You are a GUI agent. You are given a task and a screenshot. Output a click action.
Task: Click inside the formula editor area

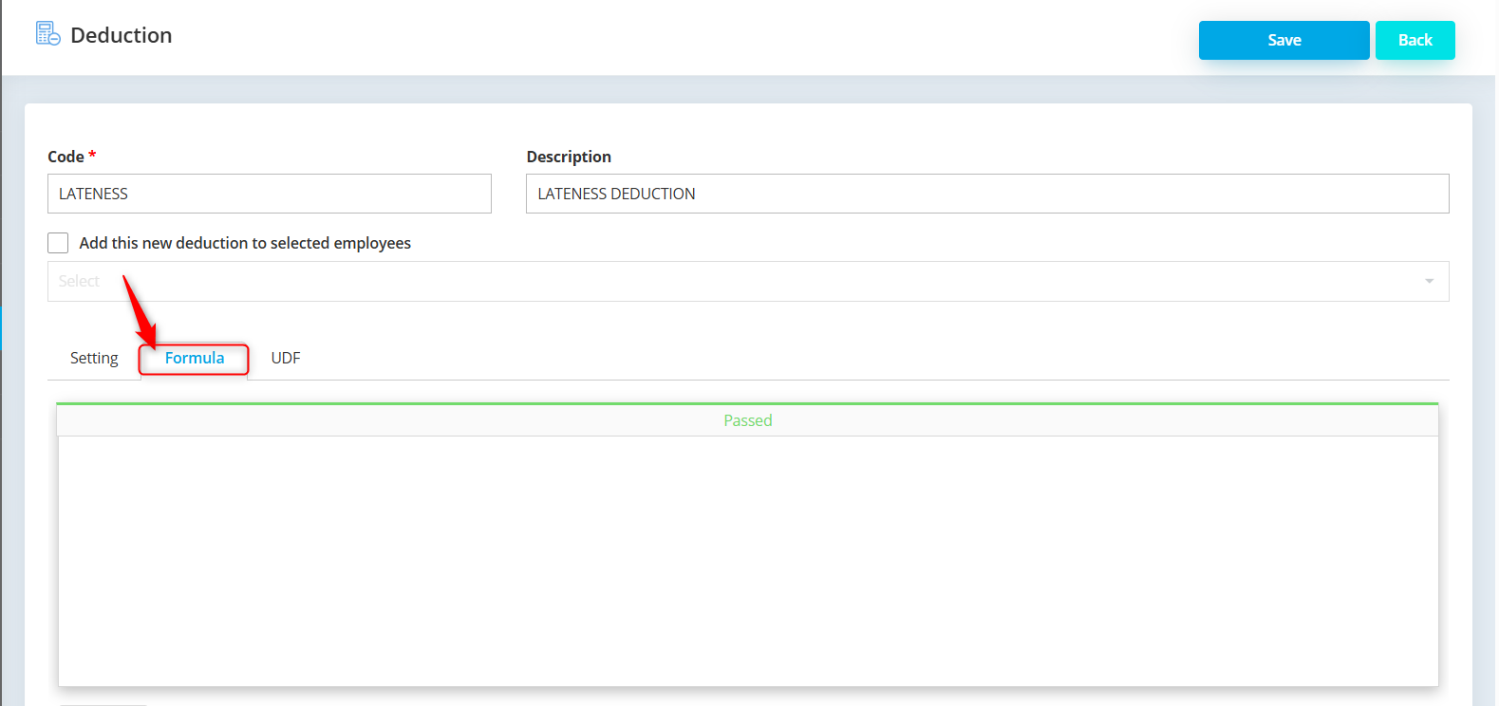pos(748,561)
